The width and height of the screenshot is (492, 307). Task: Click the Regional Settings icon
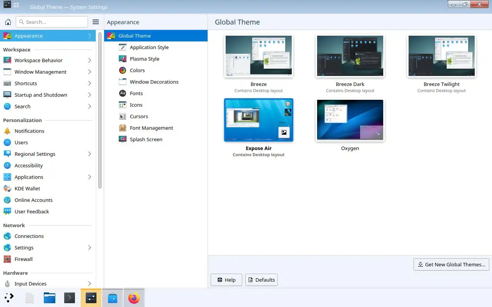coord(7,154)
